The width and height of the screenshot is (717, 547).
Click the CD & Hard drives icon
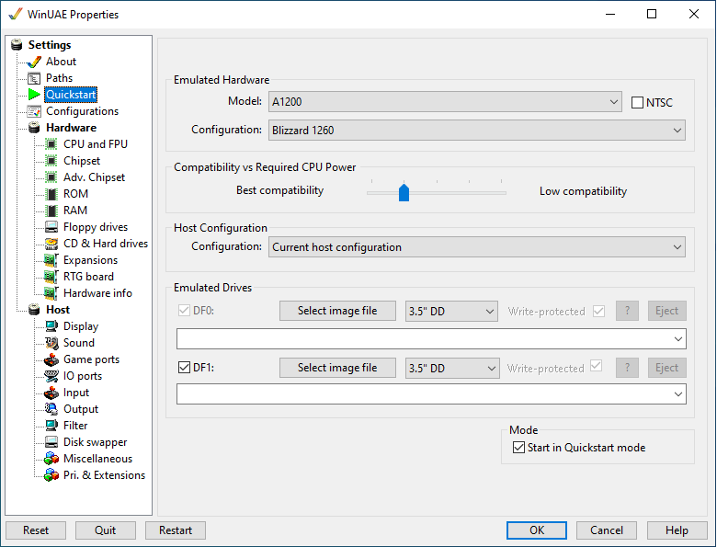click(51, 244)
